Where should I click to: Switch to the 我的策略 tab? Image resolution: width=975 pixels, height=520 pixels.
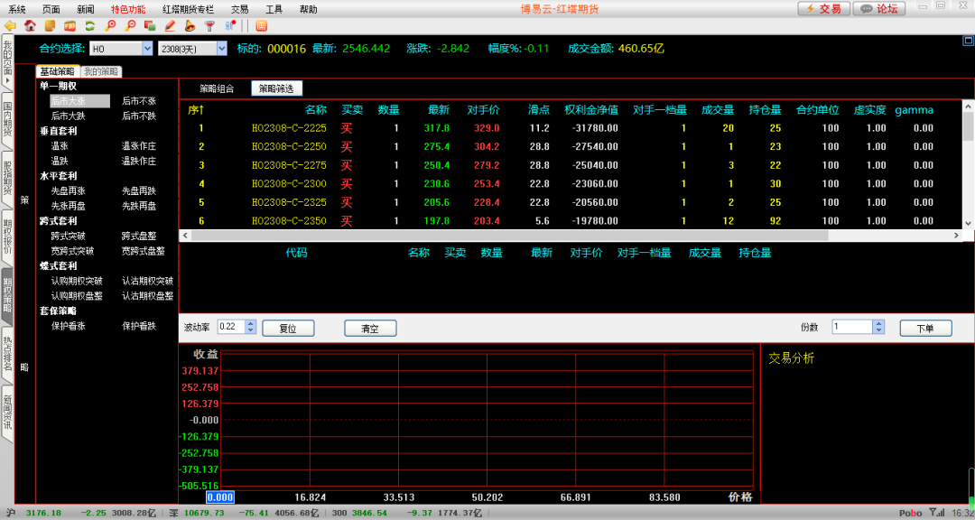pyautogui.click(x=100, y=71)
